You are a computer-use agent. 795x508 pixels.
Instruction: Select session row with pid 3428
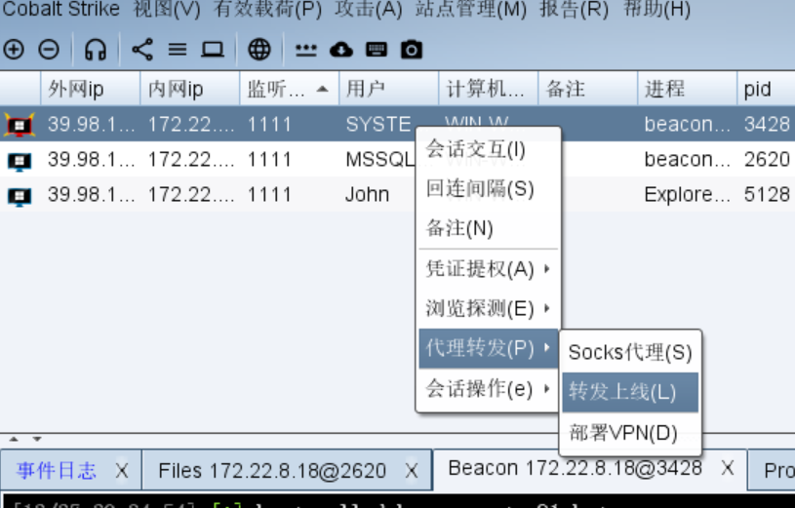pos(398,124)
